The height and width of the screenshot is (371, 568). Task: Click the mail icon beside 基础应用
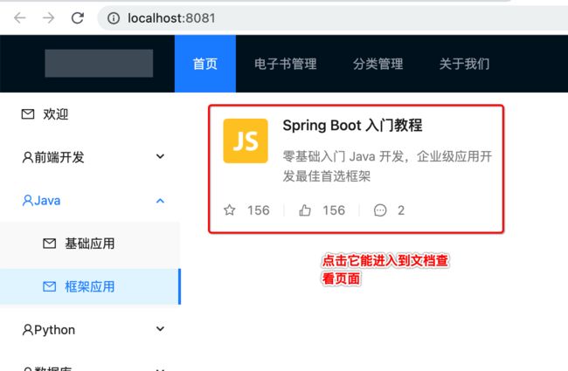(49, 244)
